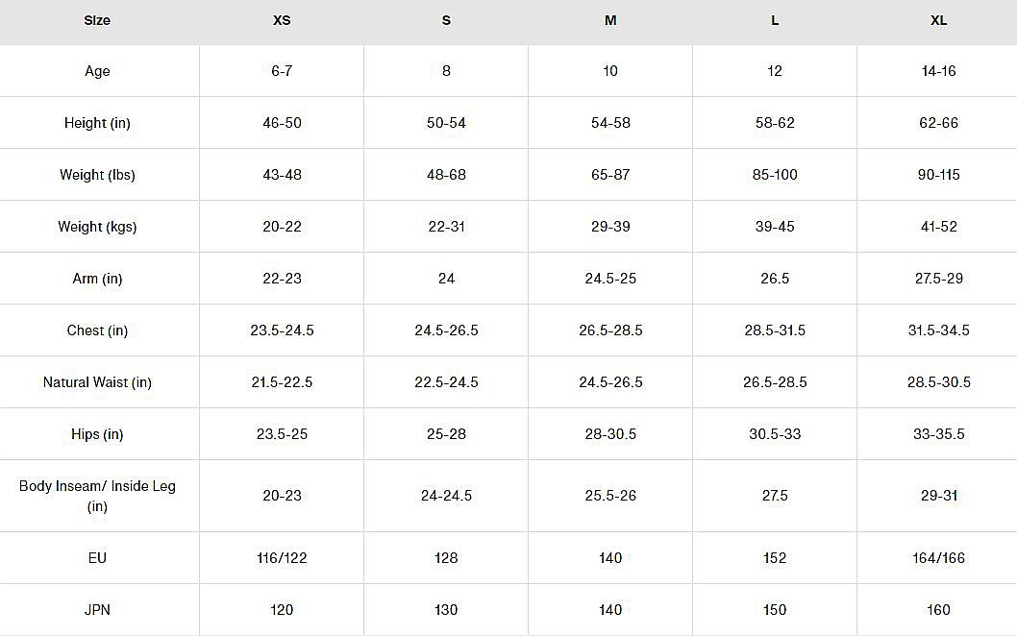Select the Natural Waist (in) row label
The height and width of the screenshot is (636, 1017).
pyautogui.click(x=97, y=382)
